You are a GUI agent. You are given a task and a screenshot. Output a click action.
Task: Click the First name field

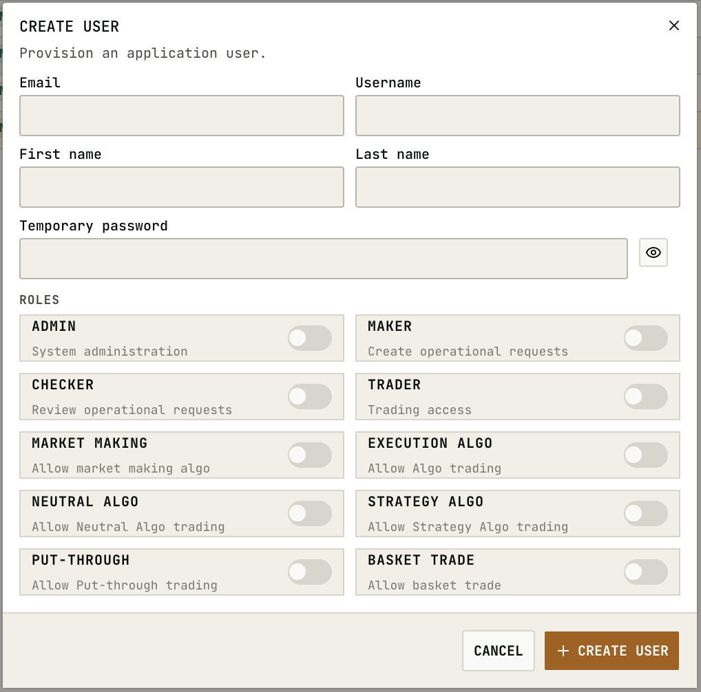tap(182, 187)
